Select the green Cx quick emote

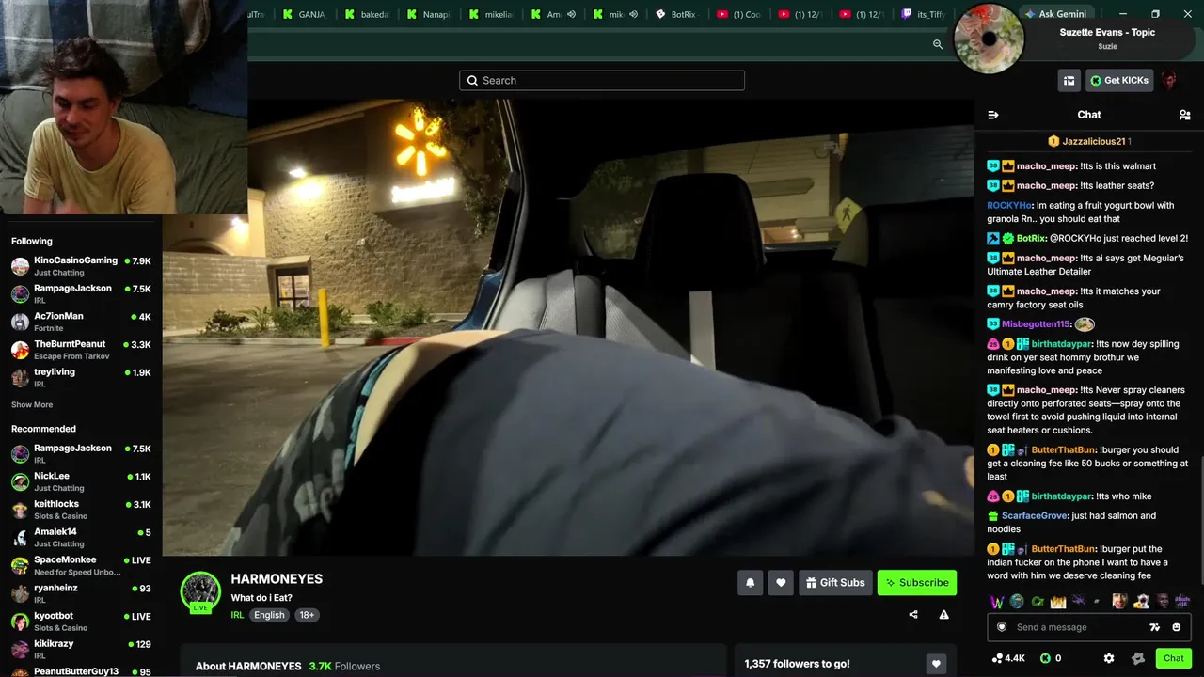[x=1038, y=602]
